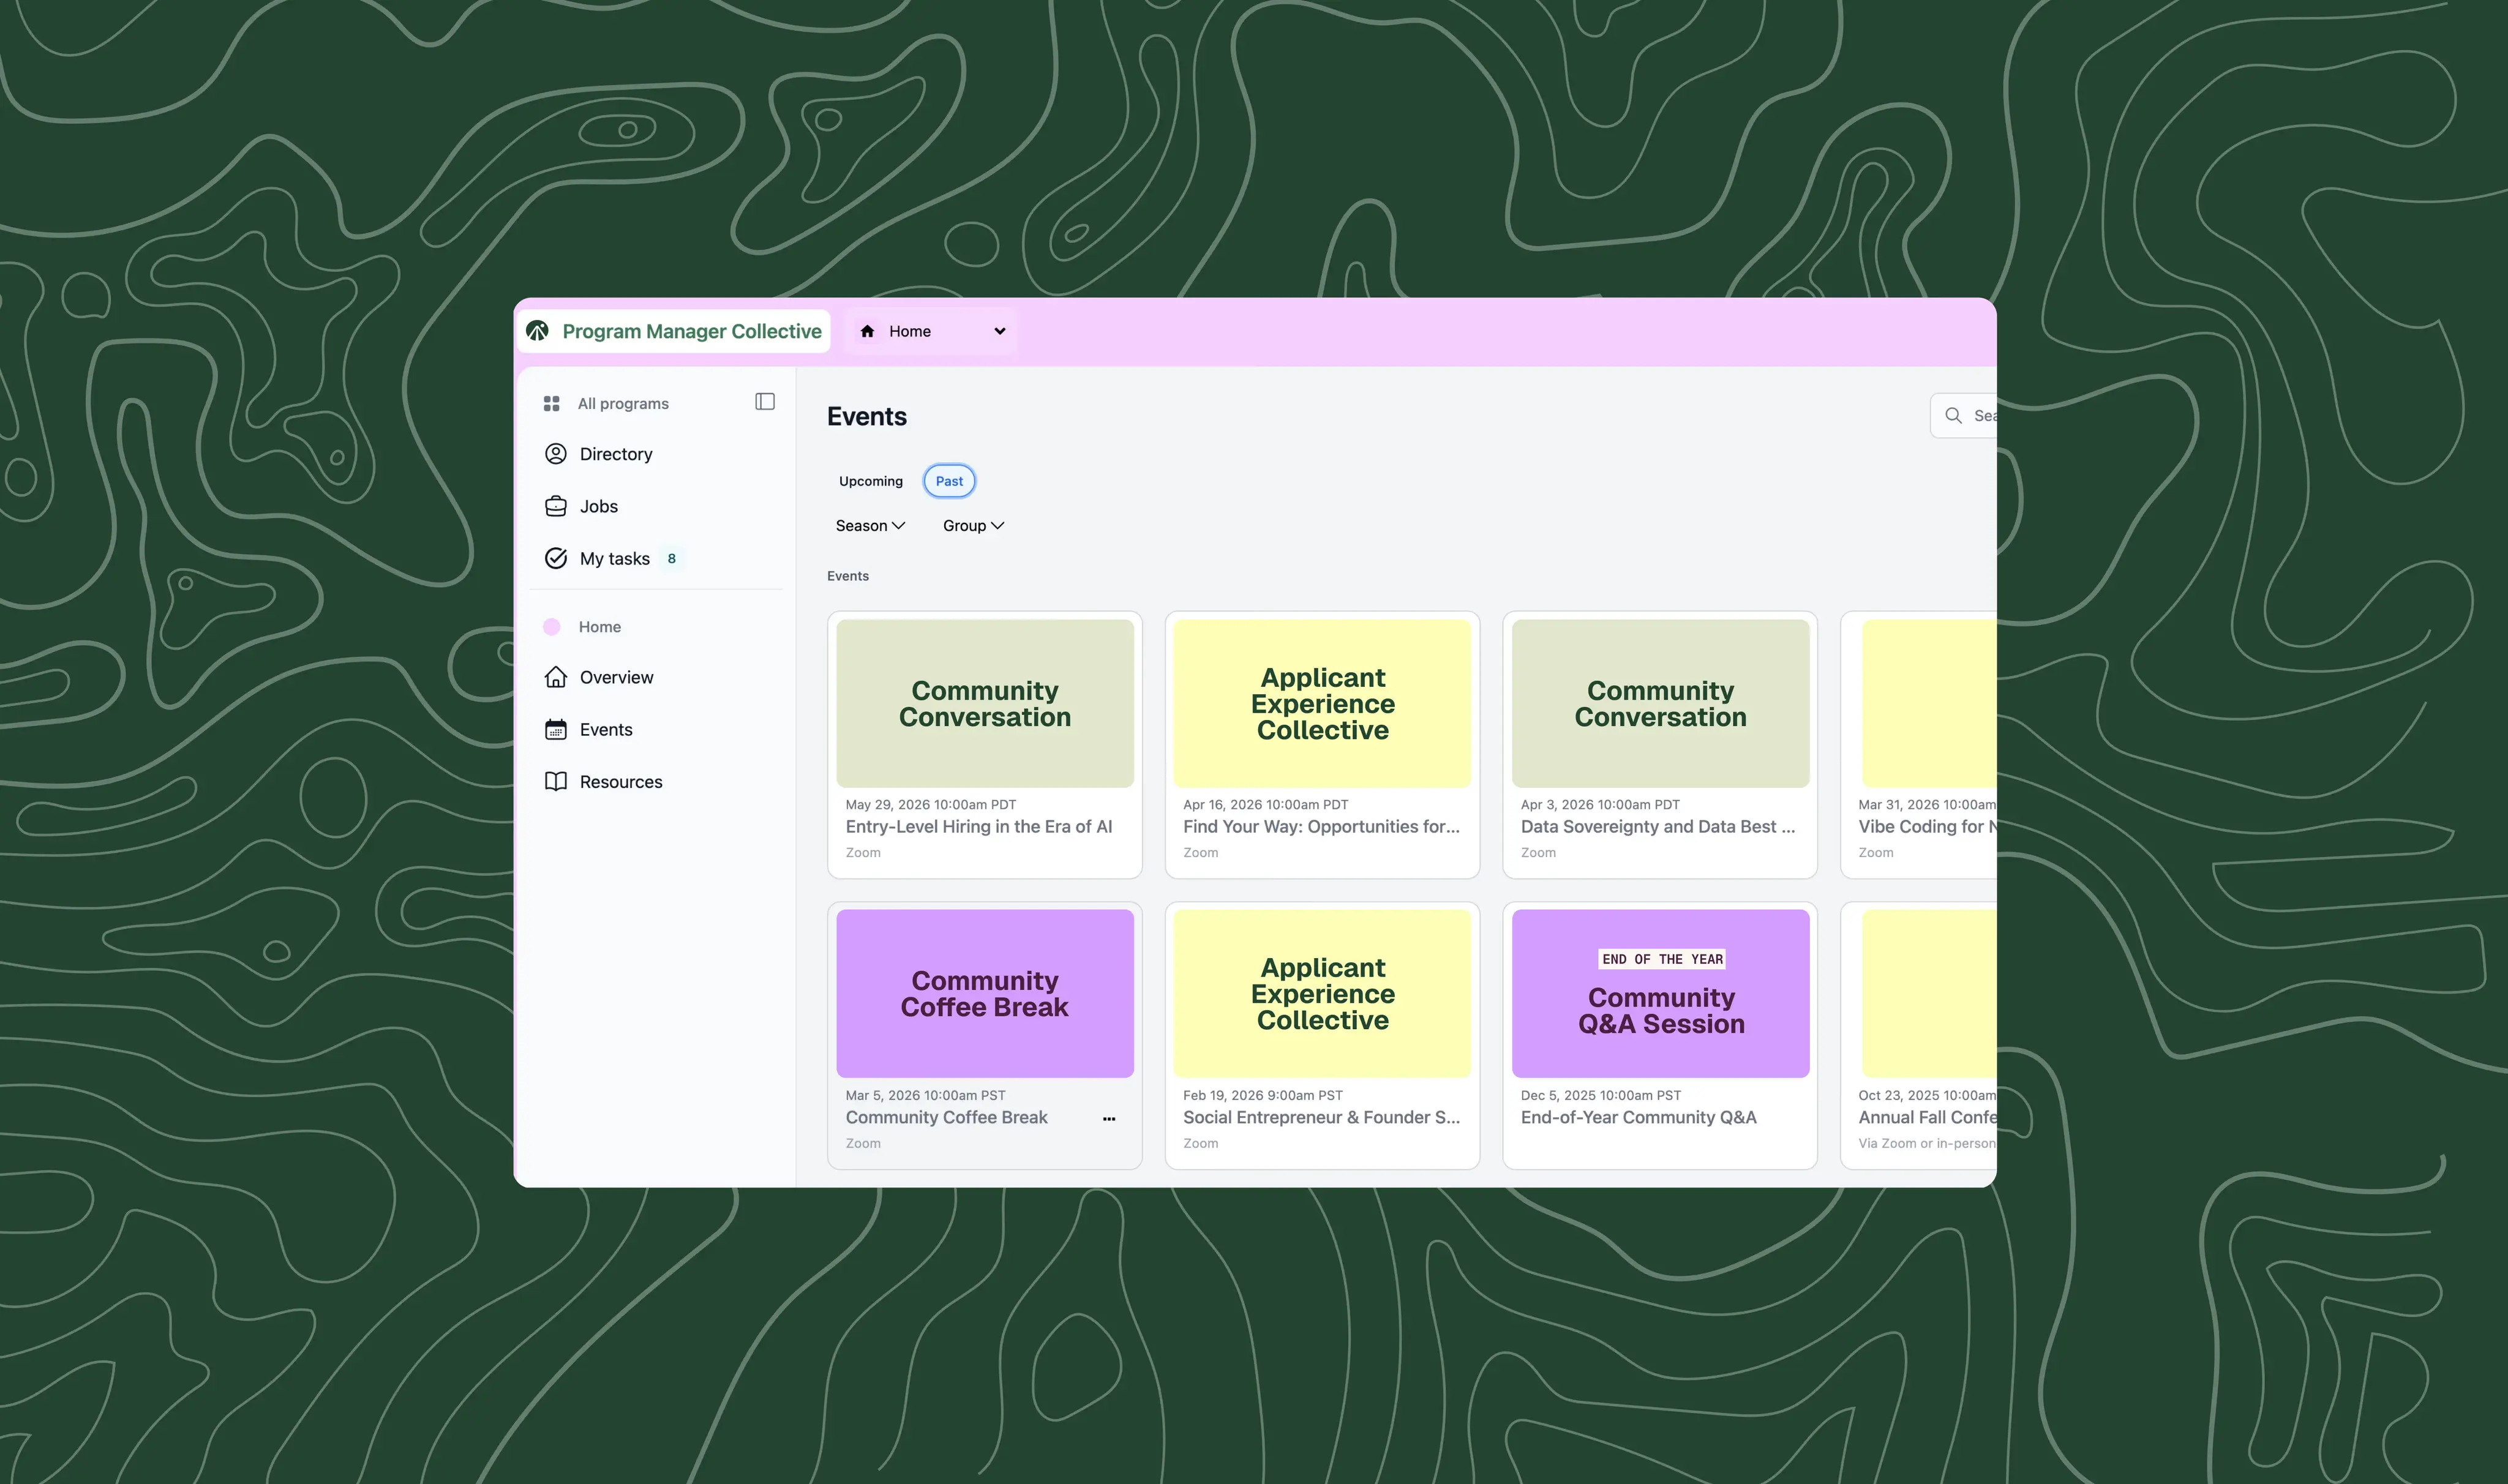Select Home section in sidebar
Screen dimensions: 2508x1484
(x=600, y=627)
